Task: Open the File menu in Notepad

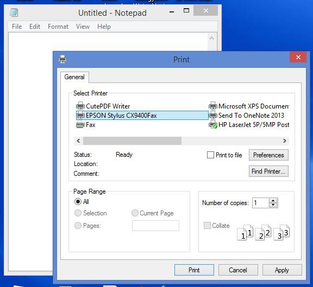Action: click(17, 26)
